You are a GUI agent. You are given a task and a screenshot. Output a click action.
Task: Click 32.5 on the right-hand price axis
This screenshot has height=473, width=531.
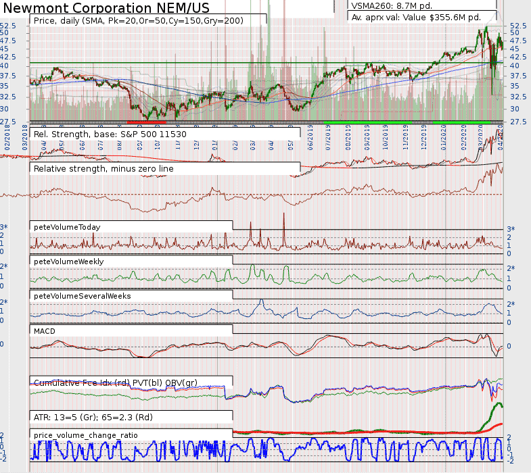click(518, 97)
